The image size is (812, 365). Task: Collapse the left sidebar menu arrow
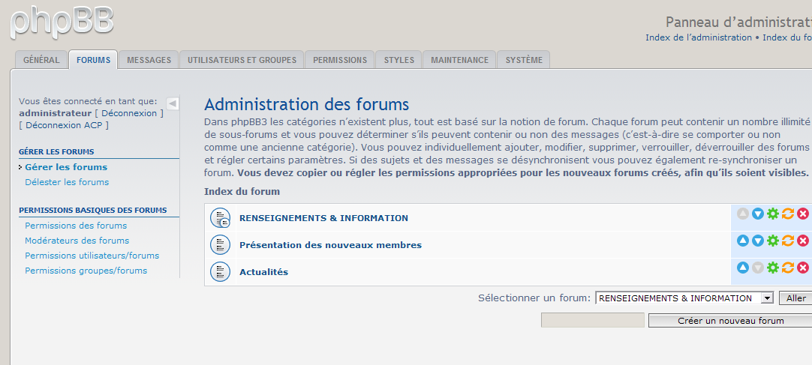[173, 103]
